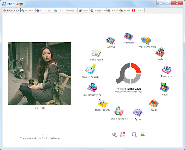Close the PhotoScape window

click(177, 3)
